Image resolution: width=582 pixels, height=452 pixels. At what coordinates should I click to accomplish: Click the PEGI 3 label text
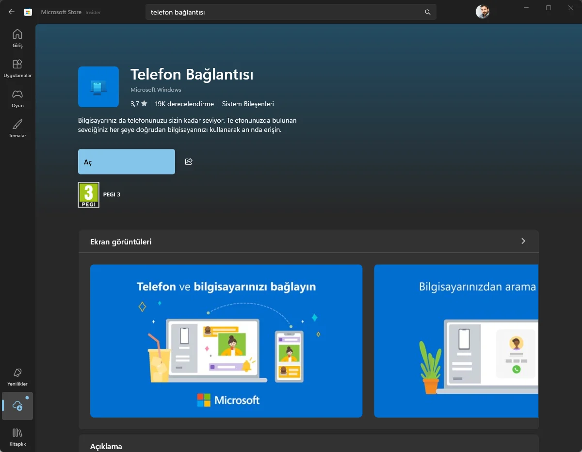(112, 194)
